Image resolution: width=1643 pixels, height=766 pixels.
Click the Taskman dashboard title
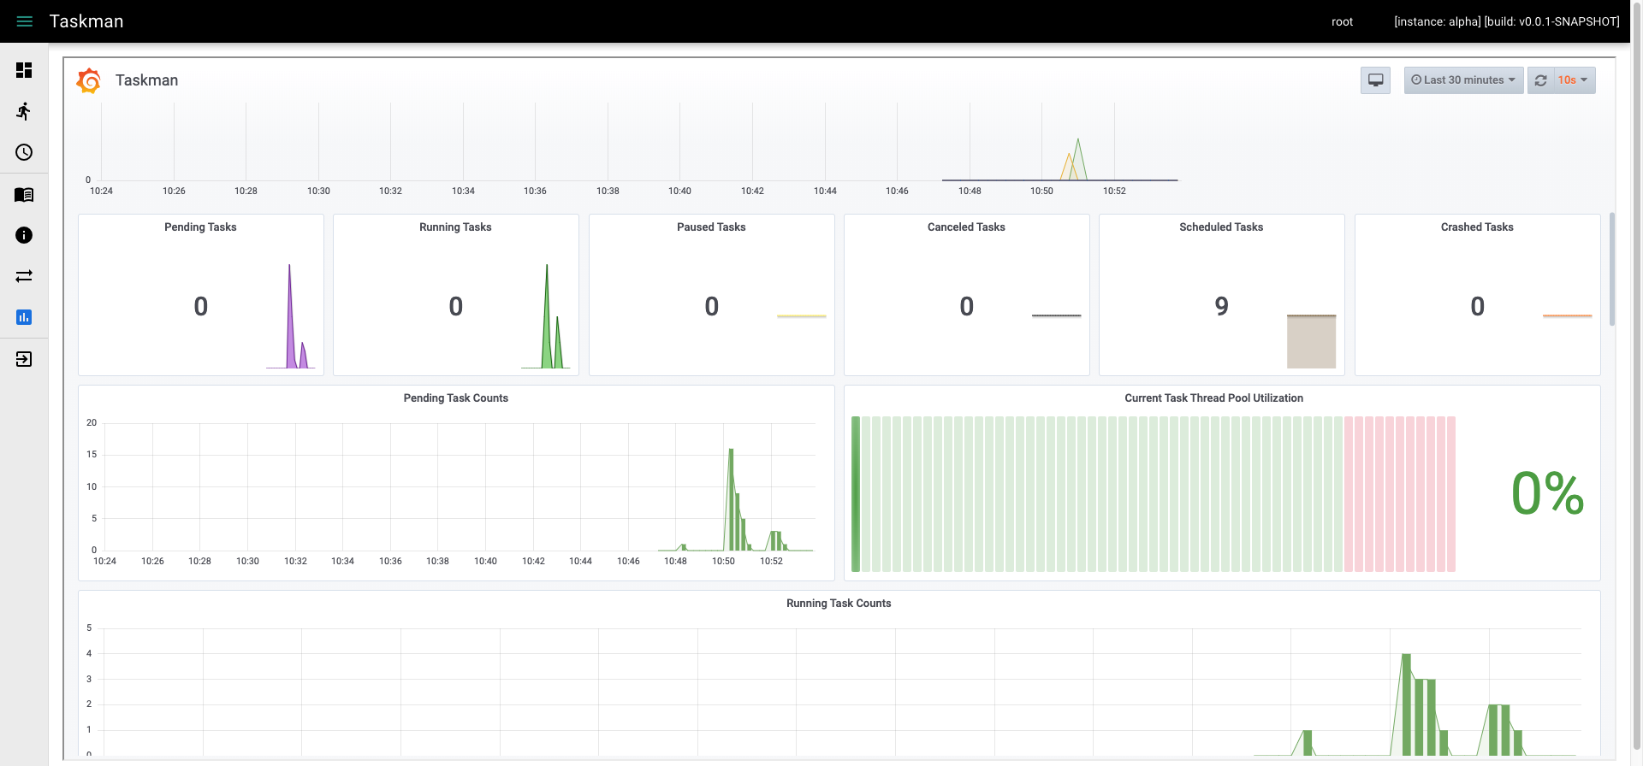pyautogui.click(x=147, y=80)
